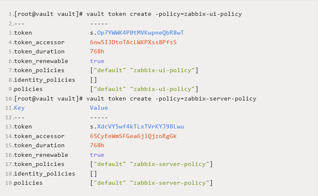Click the 768h duration on line 5
This screenshot has height=196, width=318.
pyautogui.click(x=97, y=52)
